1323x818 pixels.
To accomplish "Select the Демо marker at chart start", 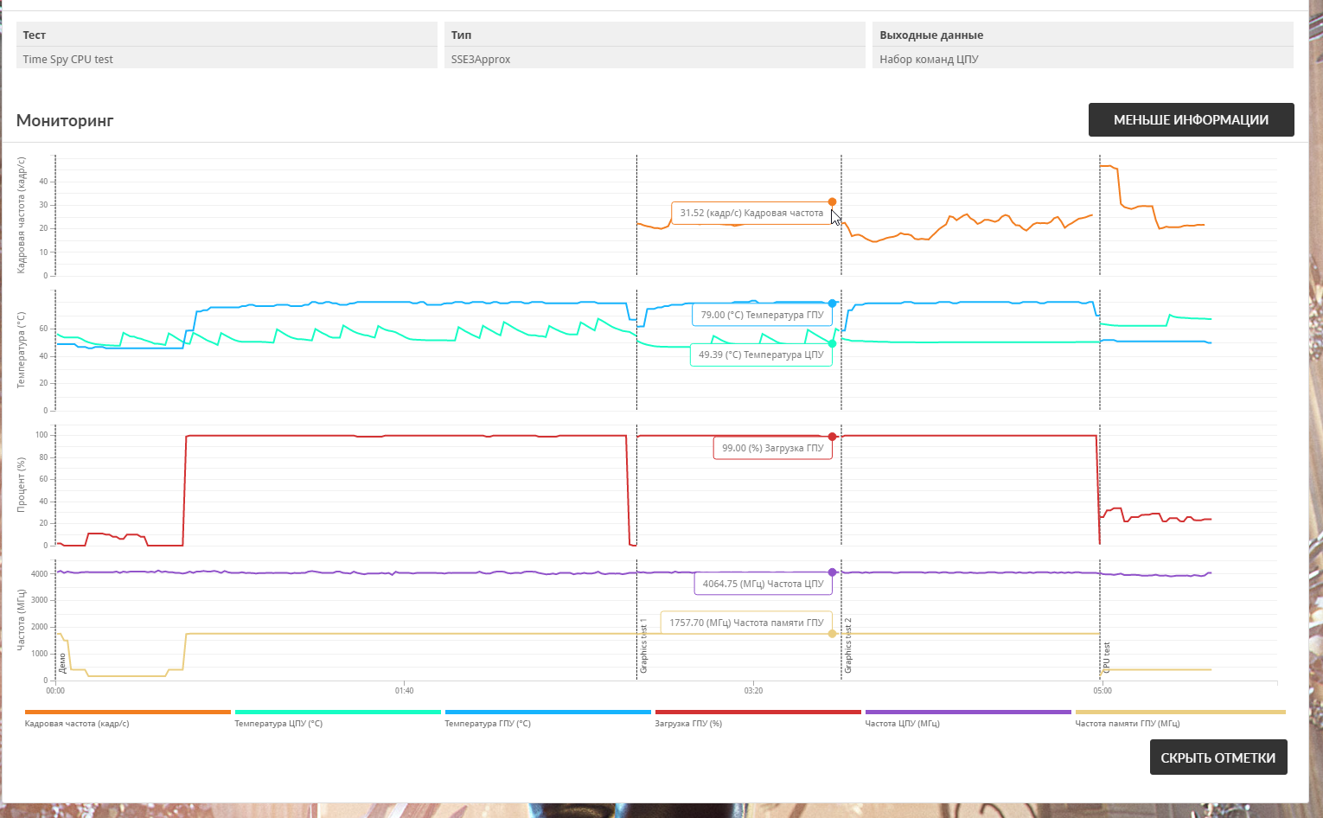I will tap(62, 663).
